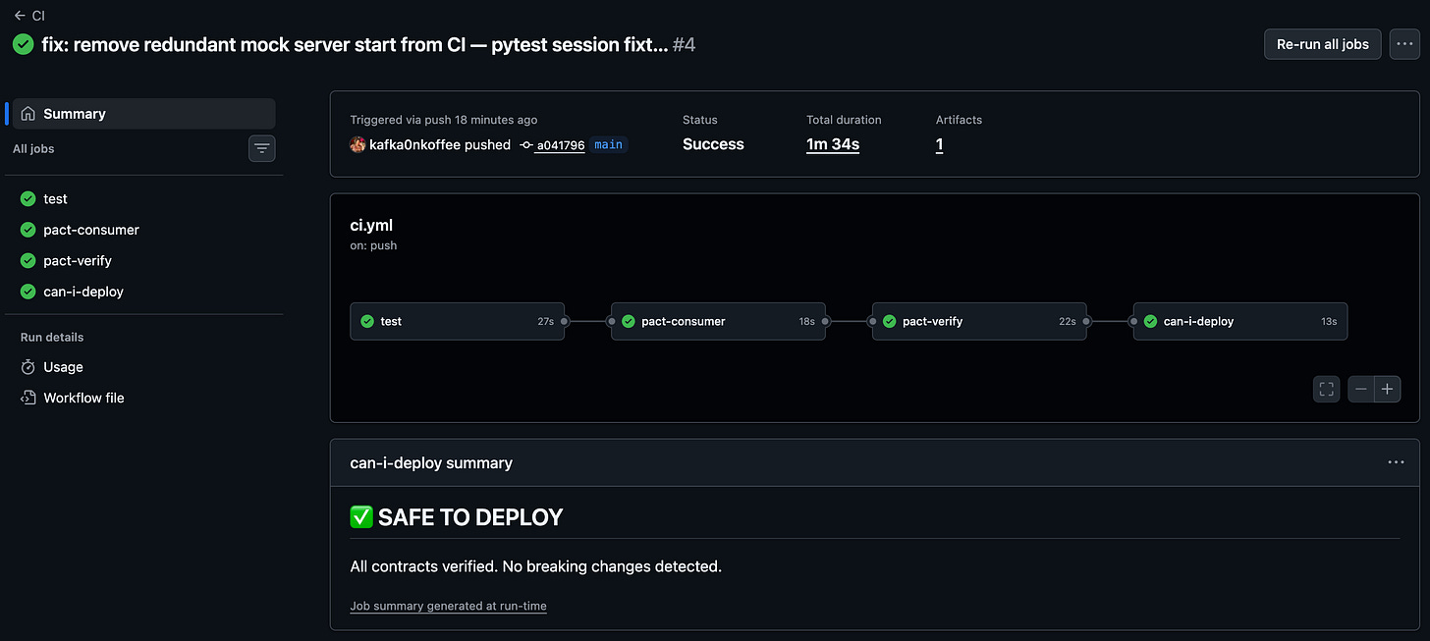
Task: Go back to CI workflow runs
Action: coord(29,16)
